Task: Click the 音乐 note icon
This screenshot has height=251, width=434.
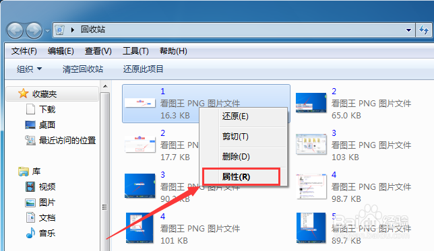Action: pos(30,233)
